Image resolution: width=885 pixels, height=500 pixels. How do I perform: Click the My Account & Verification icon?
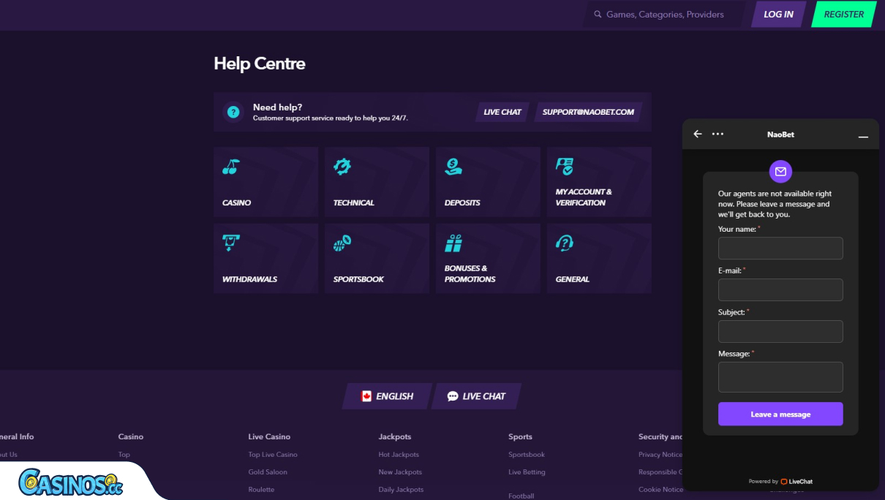coord(565,167)
